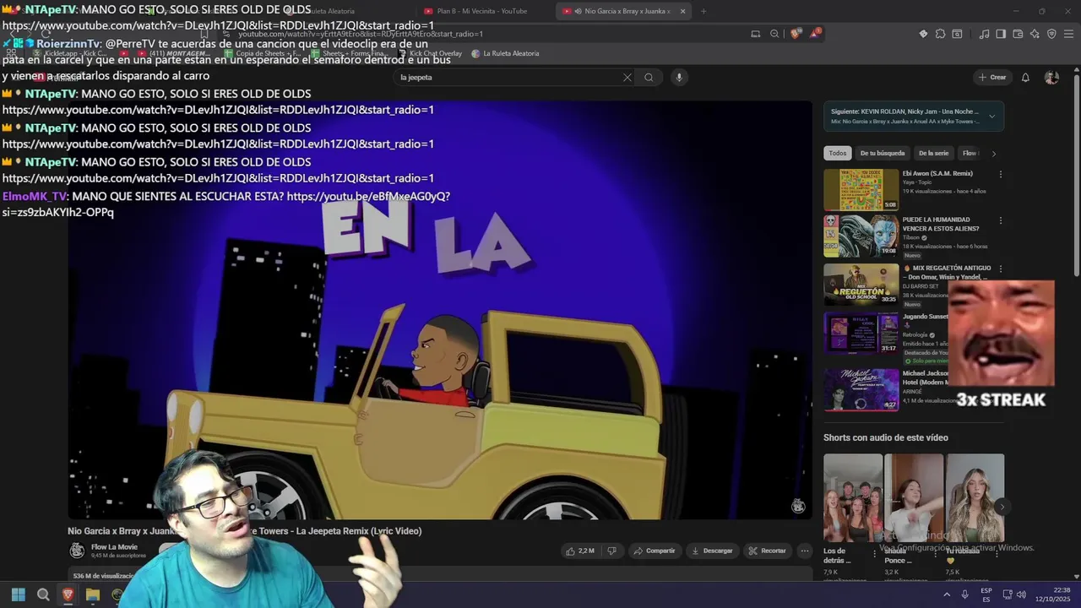The width and height of the screenshot is (1081, 608).
Task: Open the Flow La Movie channel name
Action: click(x=114, y=547)
